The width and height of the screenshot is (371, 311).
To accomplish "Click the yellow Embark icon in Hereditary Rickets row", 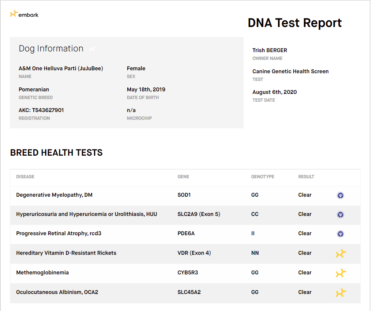I will pyautogui.click(x=341, y=253).
